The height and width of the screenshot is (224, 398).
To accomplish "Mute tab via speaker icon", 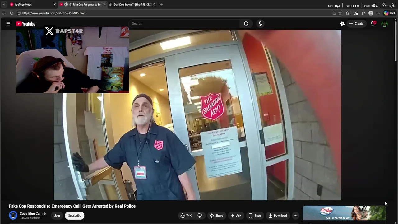I will 66,4.
